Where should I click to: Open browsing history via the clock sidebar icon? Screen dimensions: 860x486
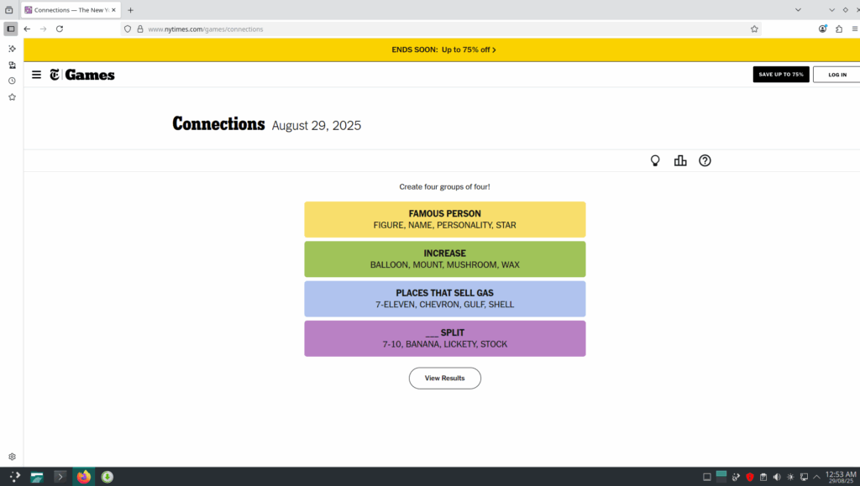(12, 81)
